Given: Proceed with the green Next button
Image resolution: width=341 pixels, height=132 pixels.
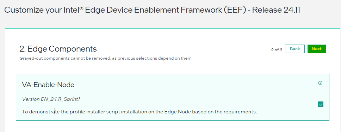Looking at the screenshot, I should click(317, 49).
